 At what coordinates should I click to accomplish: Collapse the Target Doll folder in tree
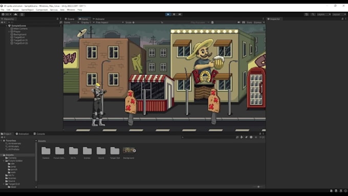4,184
